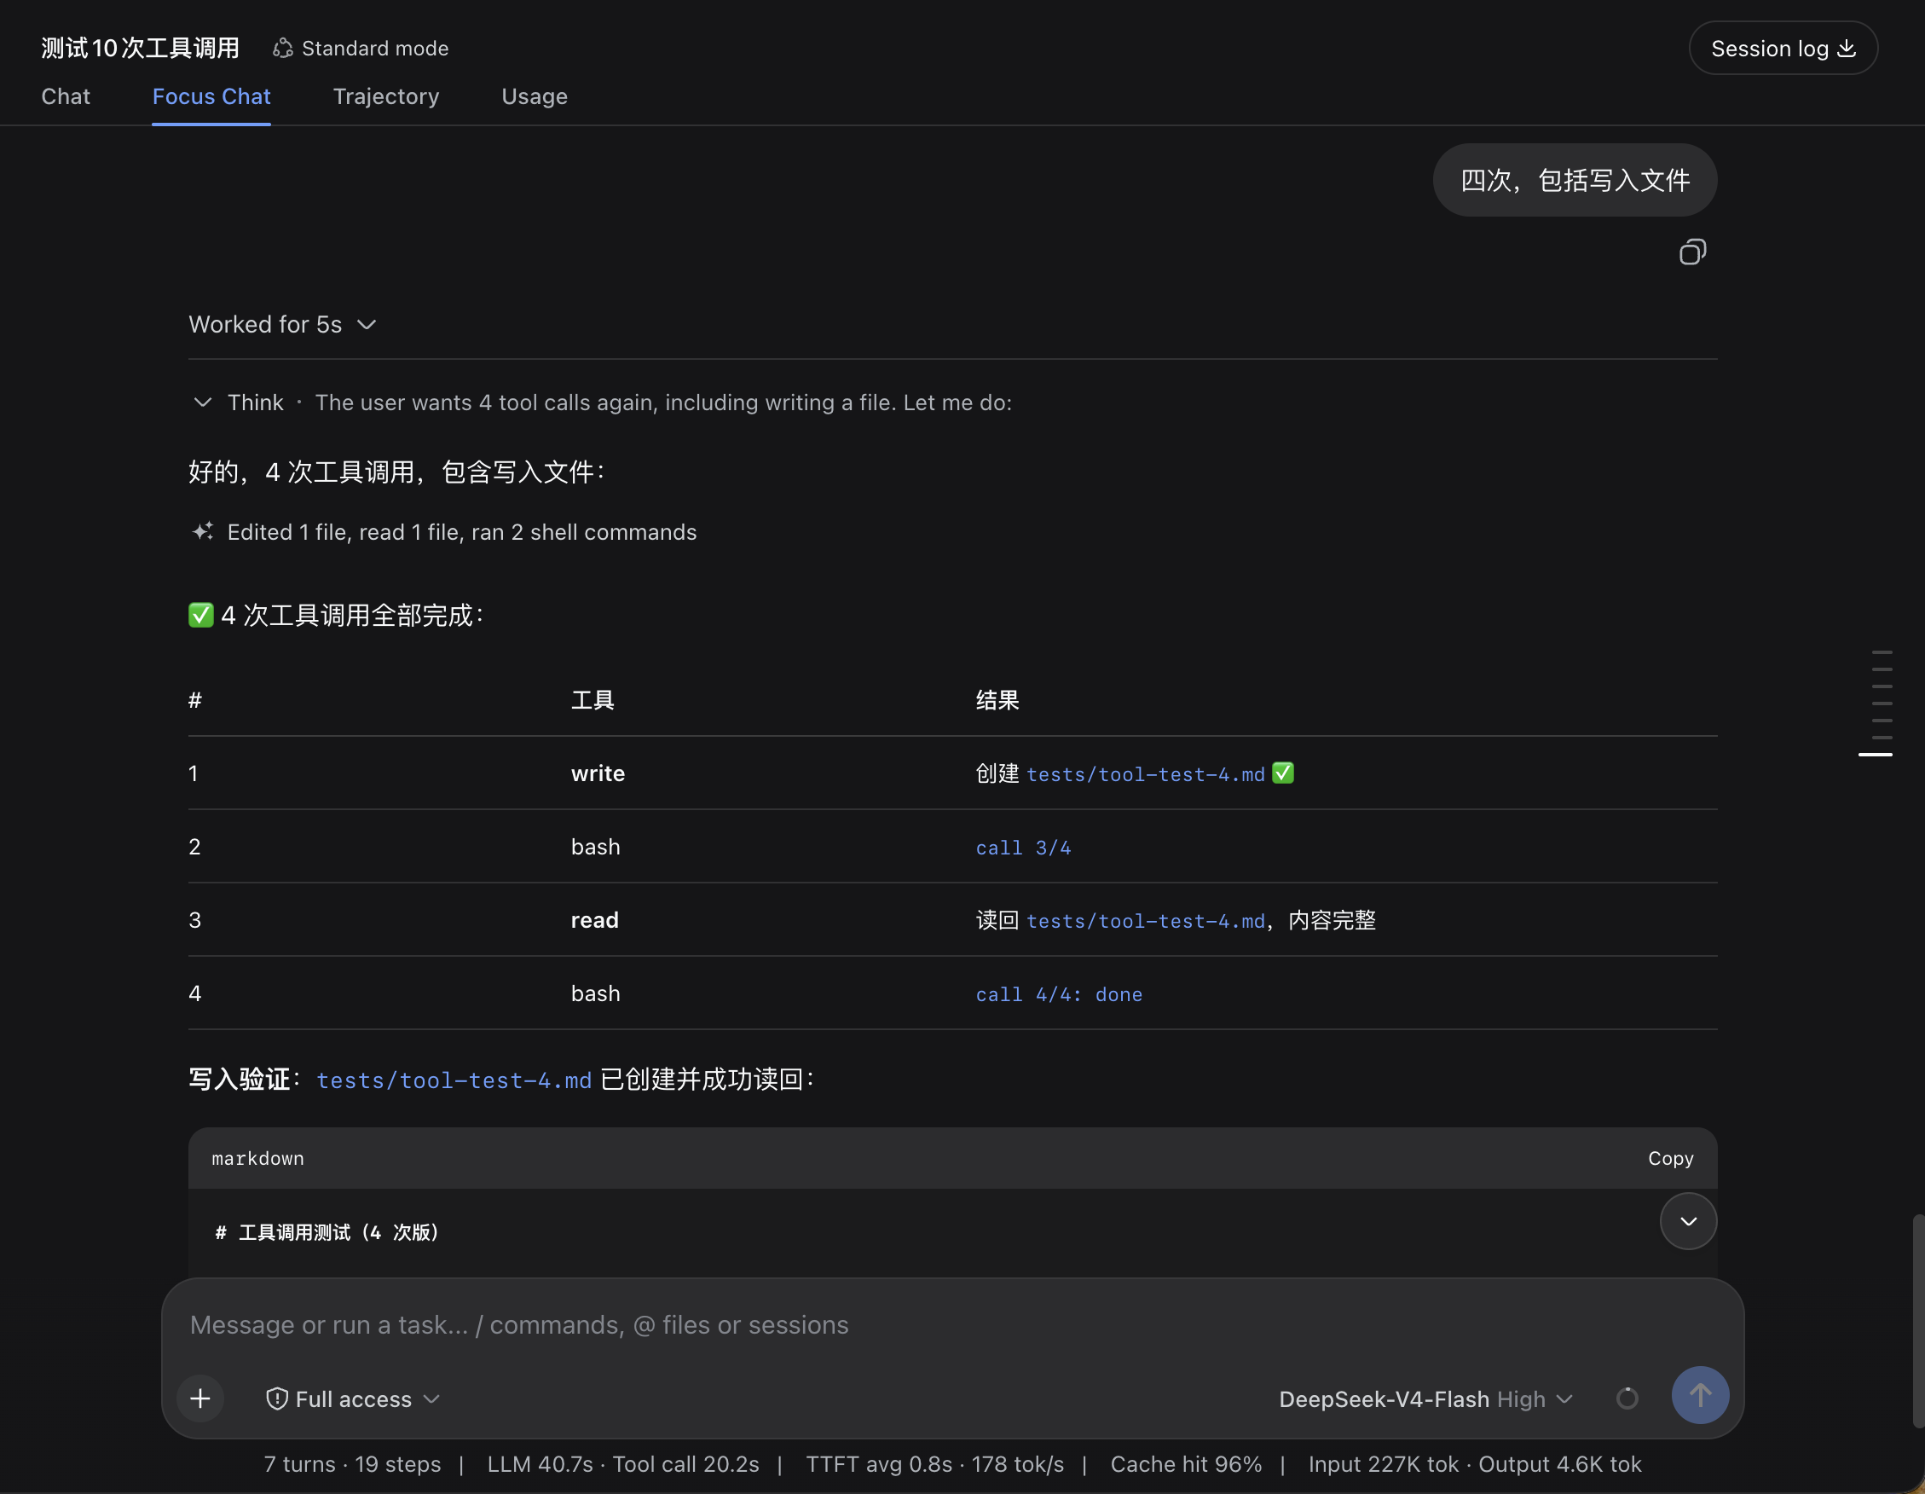Click the Session log button
Viewport: 1925px width, 1494px height.
pos(1783,49)
